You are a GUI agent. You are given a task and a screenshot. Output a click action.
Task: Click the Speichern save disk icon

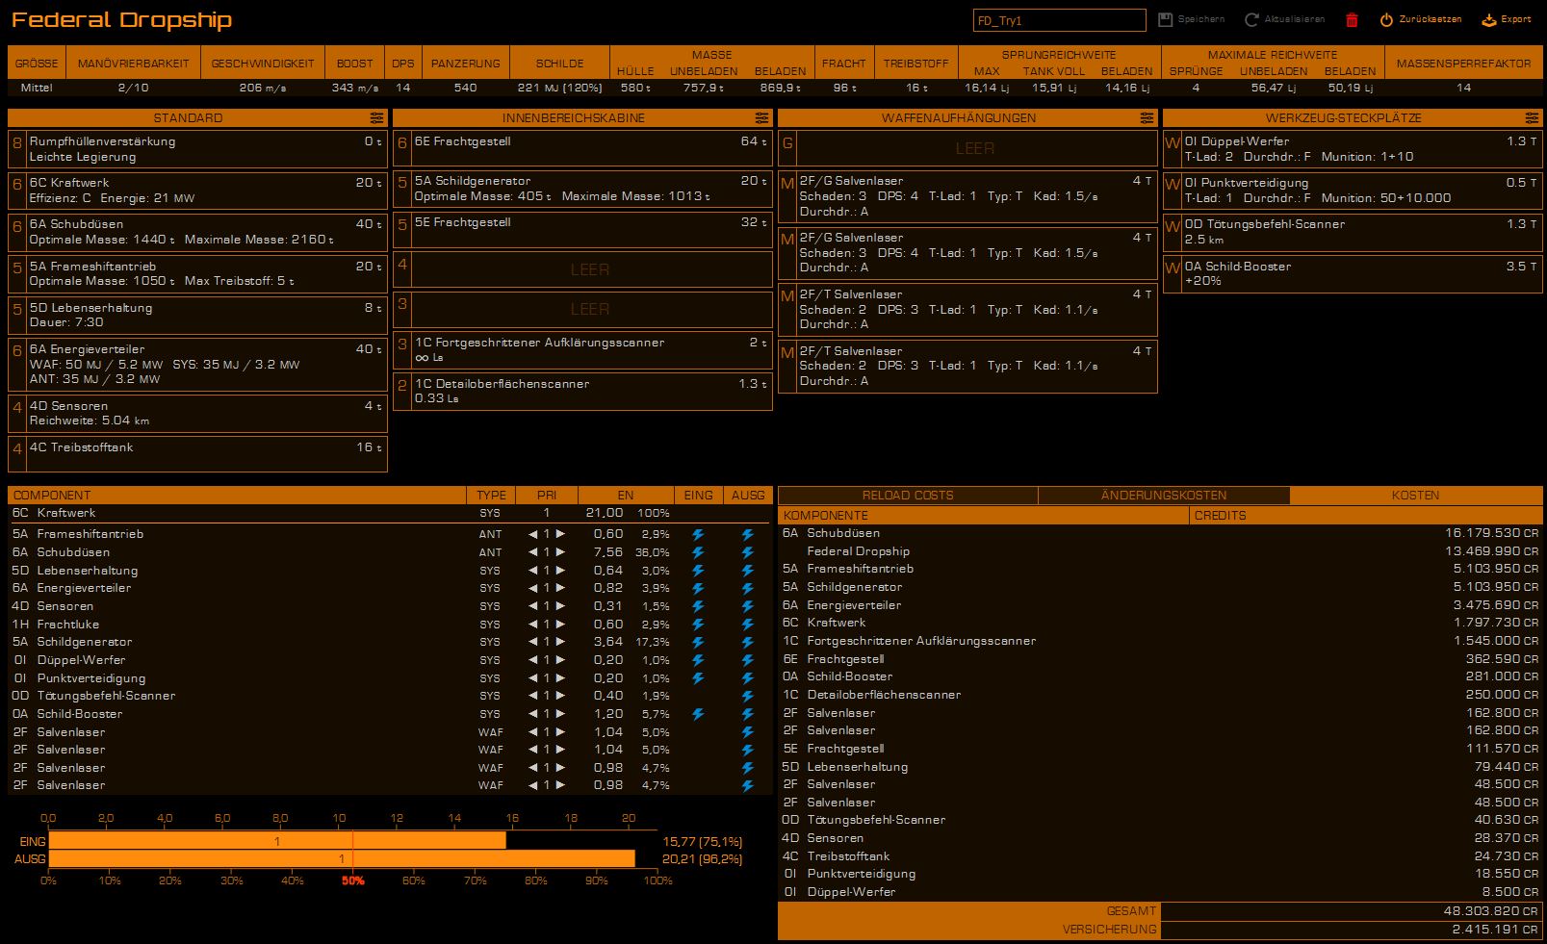point(1165,19)
